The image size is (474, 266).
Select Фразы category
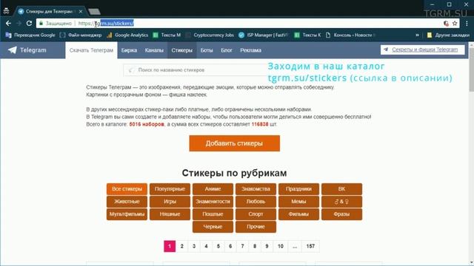(x=341, y=214)
